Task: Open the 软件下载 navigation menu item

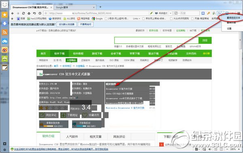Action: [x=60, y=54]
